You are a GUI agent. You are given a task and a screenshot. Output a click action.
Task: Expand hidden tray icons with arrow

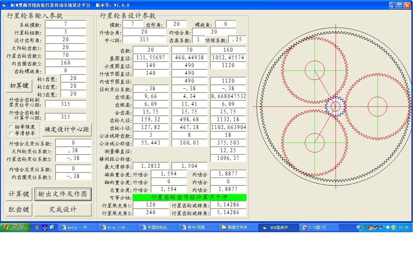click(x=359, y=227)
